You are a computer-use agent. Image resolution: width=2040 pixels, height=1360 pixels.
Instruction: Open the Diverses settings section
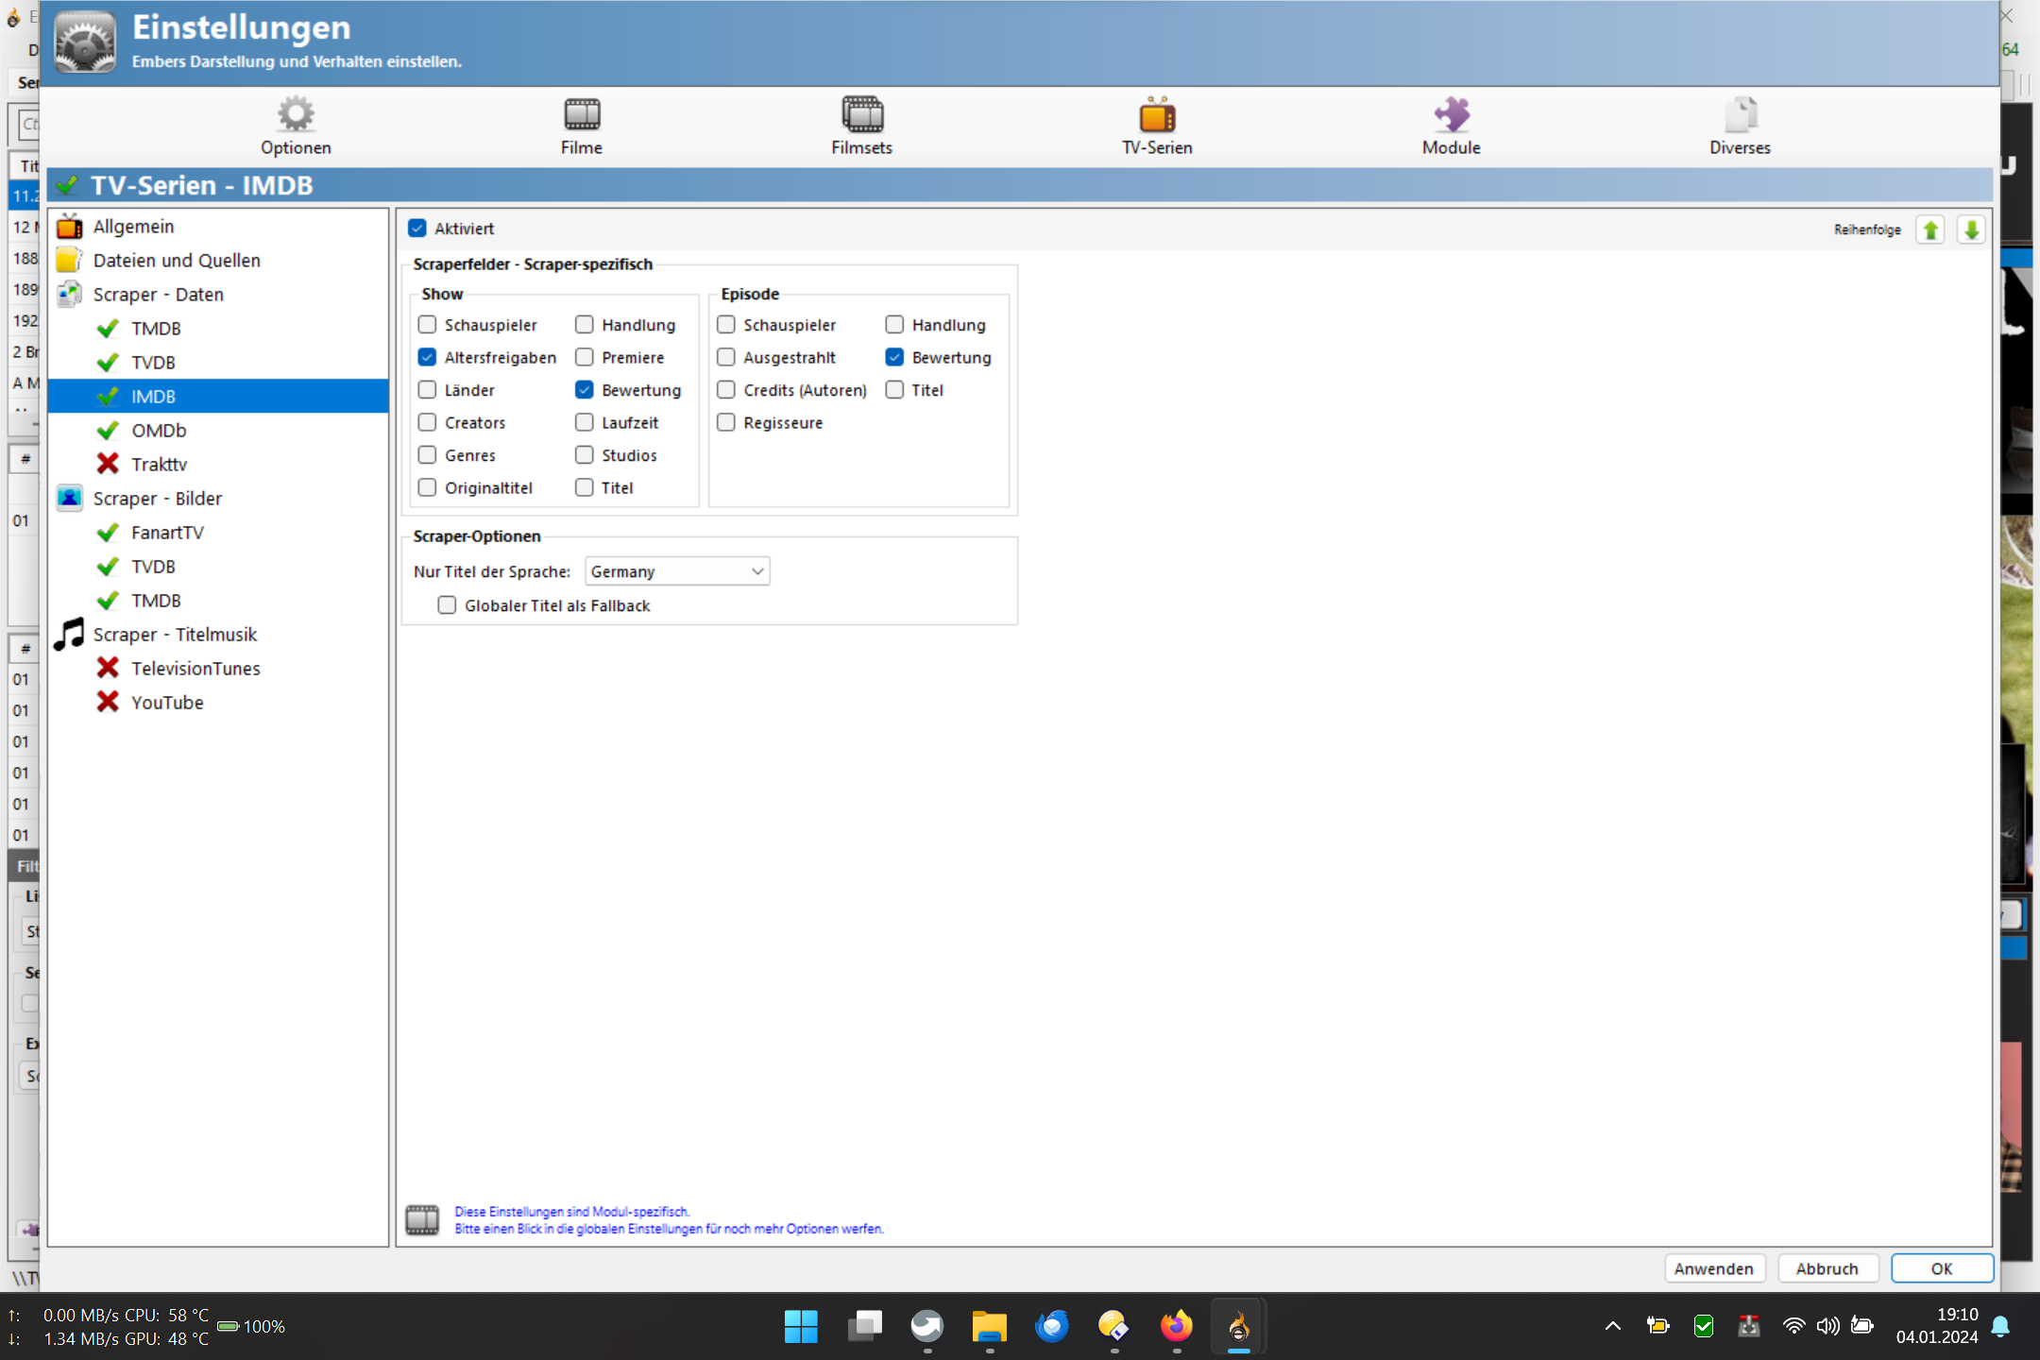pyautogui.click(x=1740, y=127)
